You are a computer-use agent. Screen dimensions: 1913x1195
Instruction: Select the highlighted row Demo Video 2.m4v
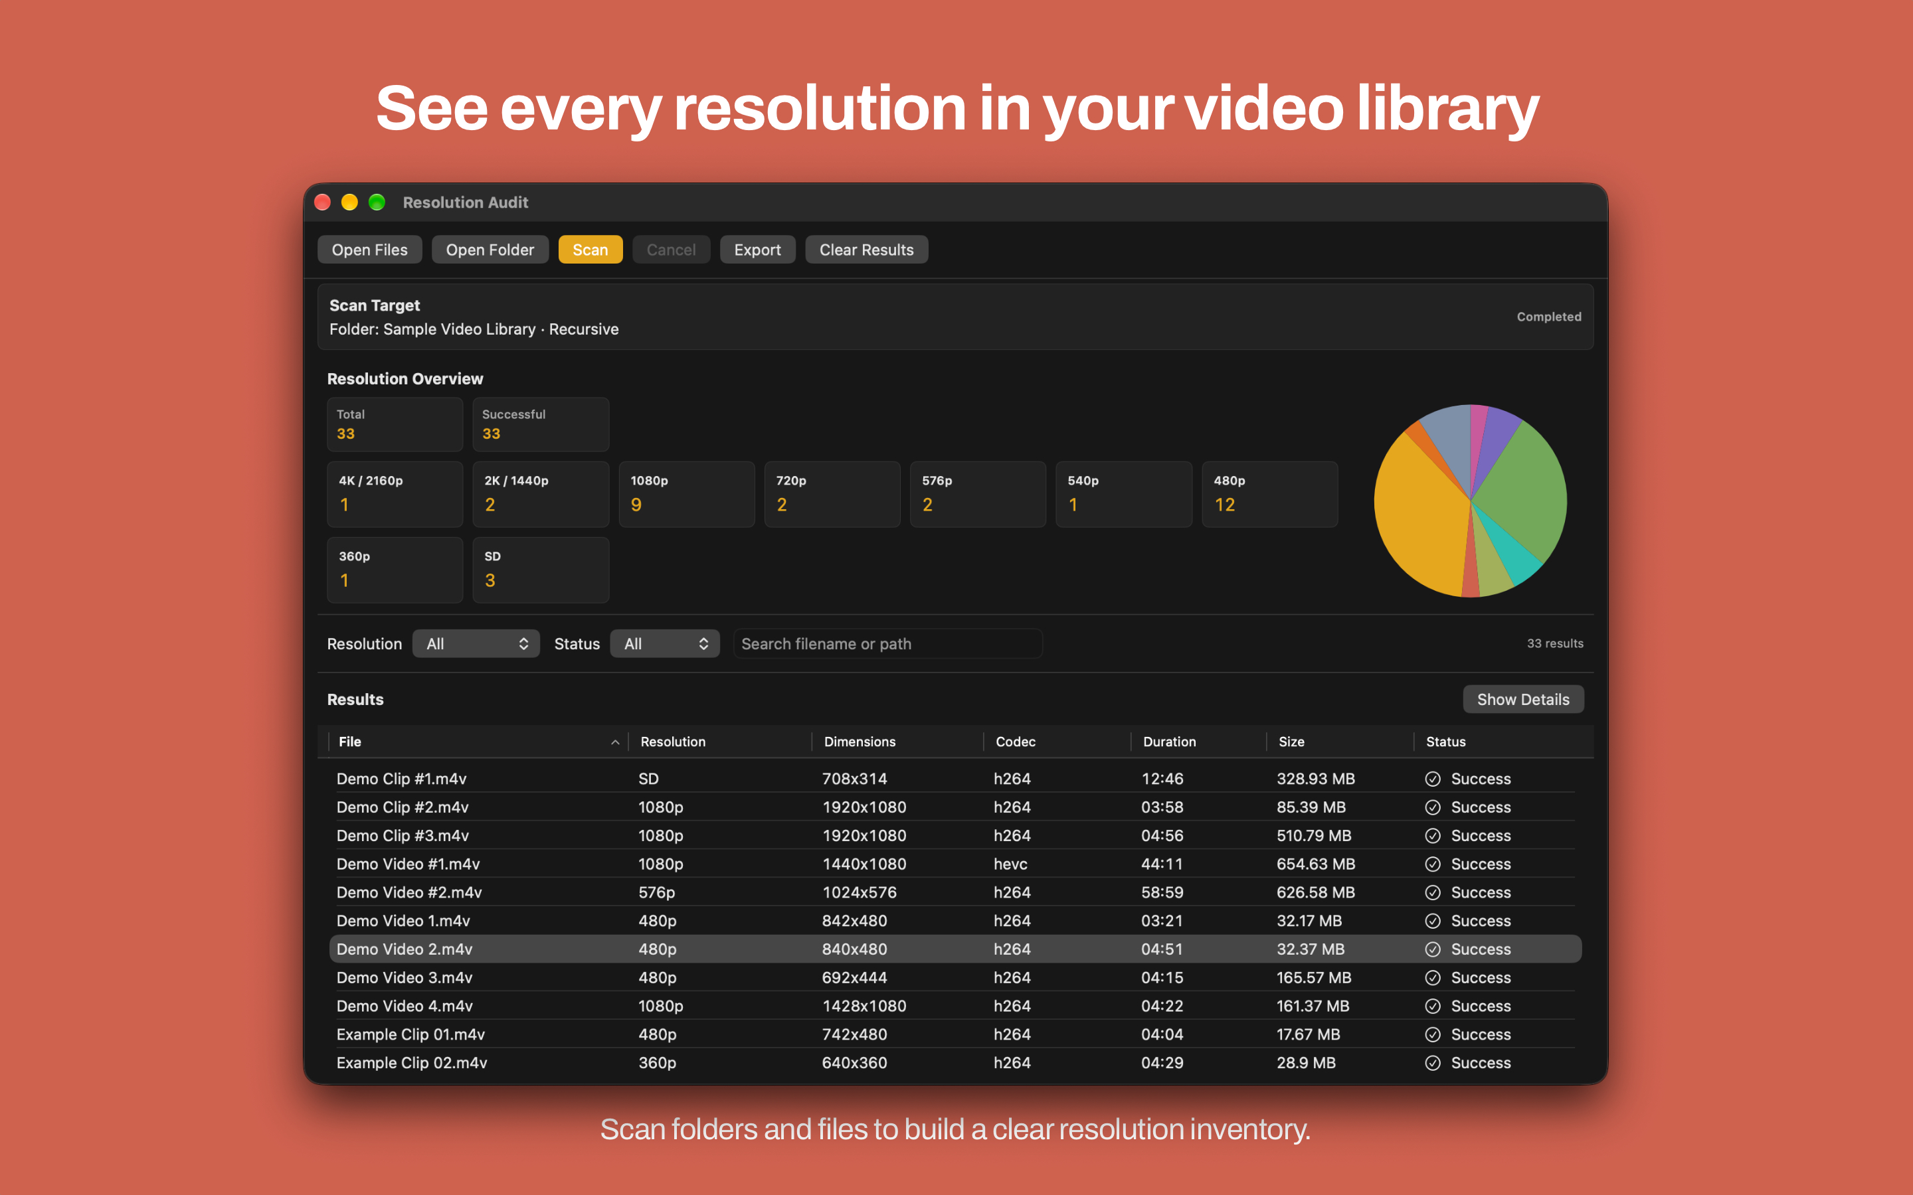955,949
